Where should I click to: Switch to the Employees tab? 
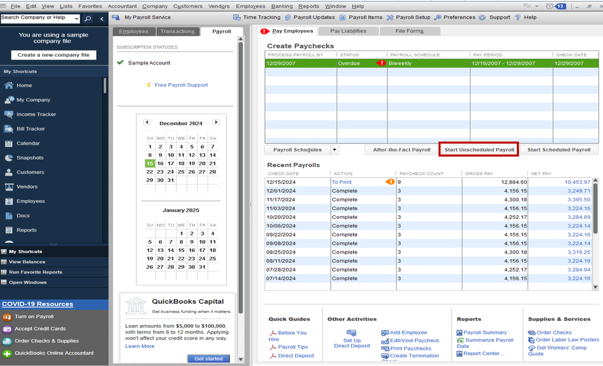coord(133,31)
